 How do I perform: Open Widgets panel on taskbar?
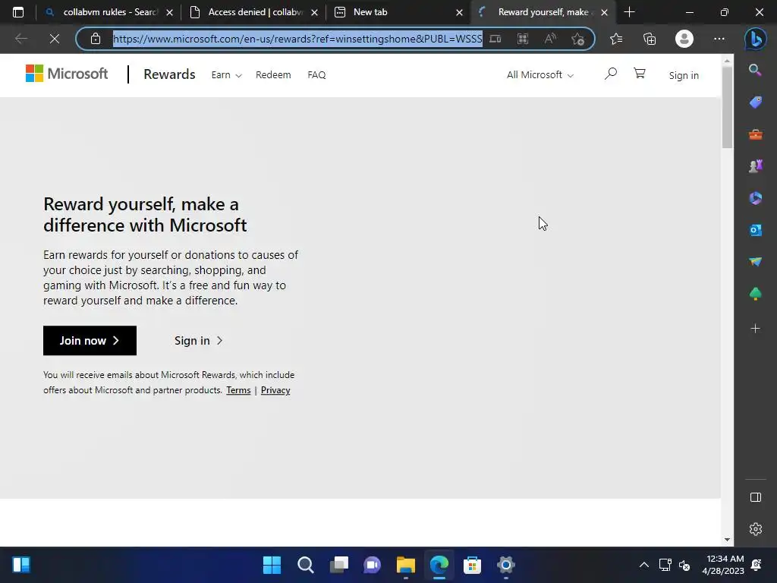[20, 565]
